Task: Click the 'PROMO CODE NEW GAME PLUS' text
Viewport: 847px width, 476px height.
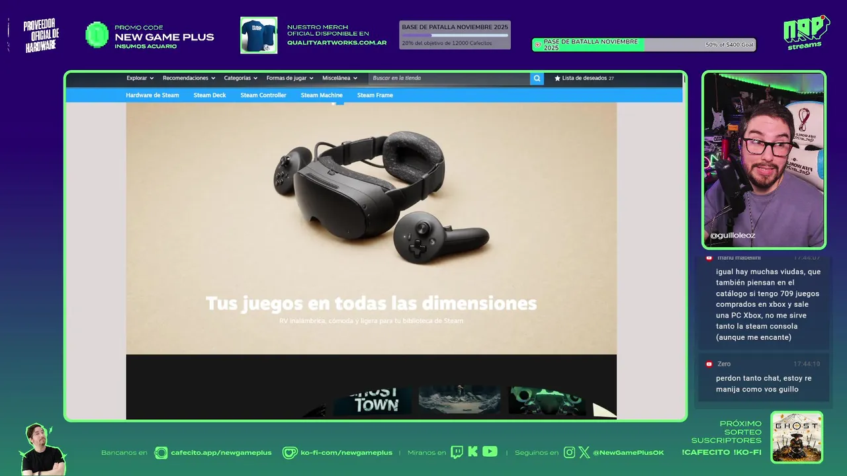Action: (x=164, y=33)
